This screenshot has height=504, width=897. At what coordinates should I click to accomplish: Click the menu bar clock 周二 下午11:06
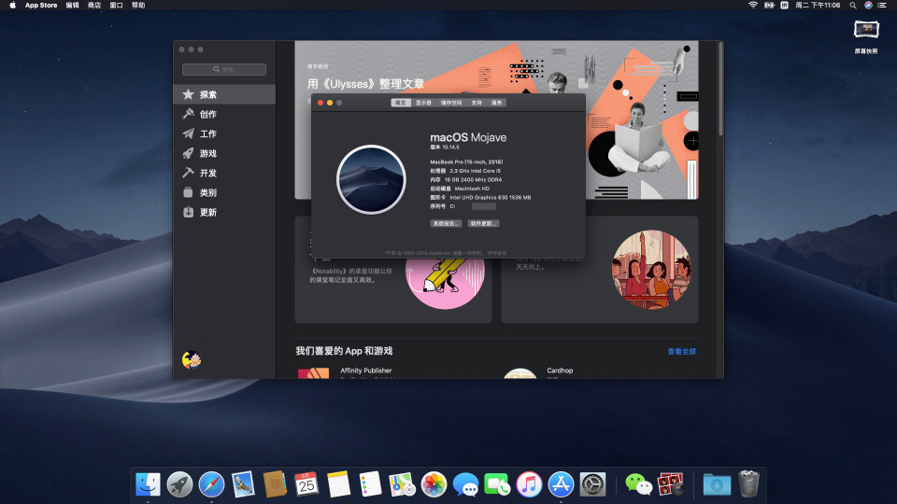coord(819,6)
